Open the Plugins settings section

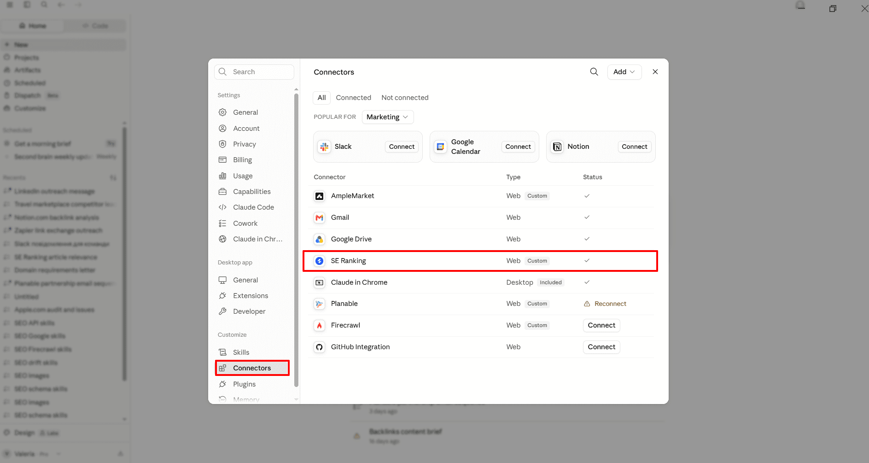(x=252, y=384)
